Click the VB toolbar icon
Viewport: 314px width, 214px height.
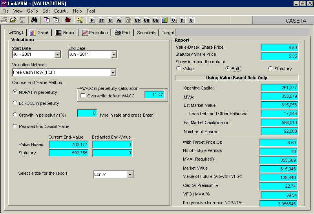(146, 20)
